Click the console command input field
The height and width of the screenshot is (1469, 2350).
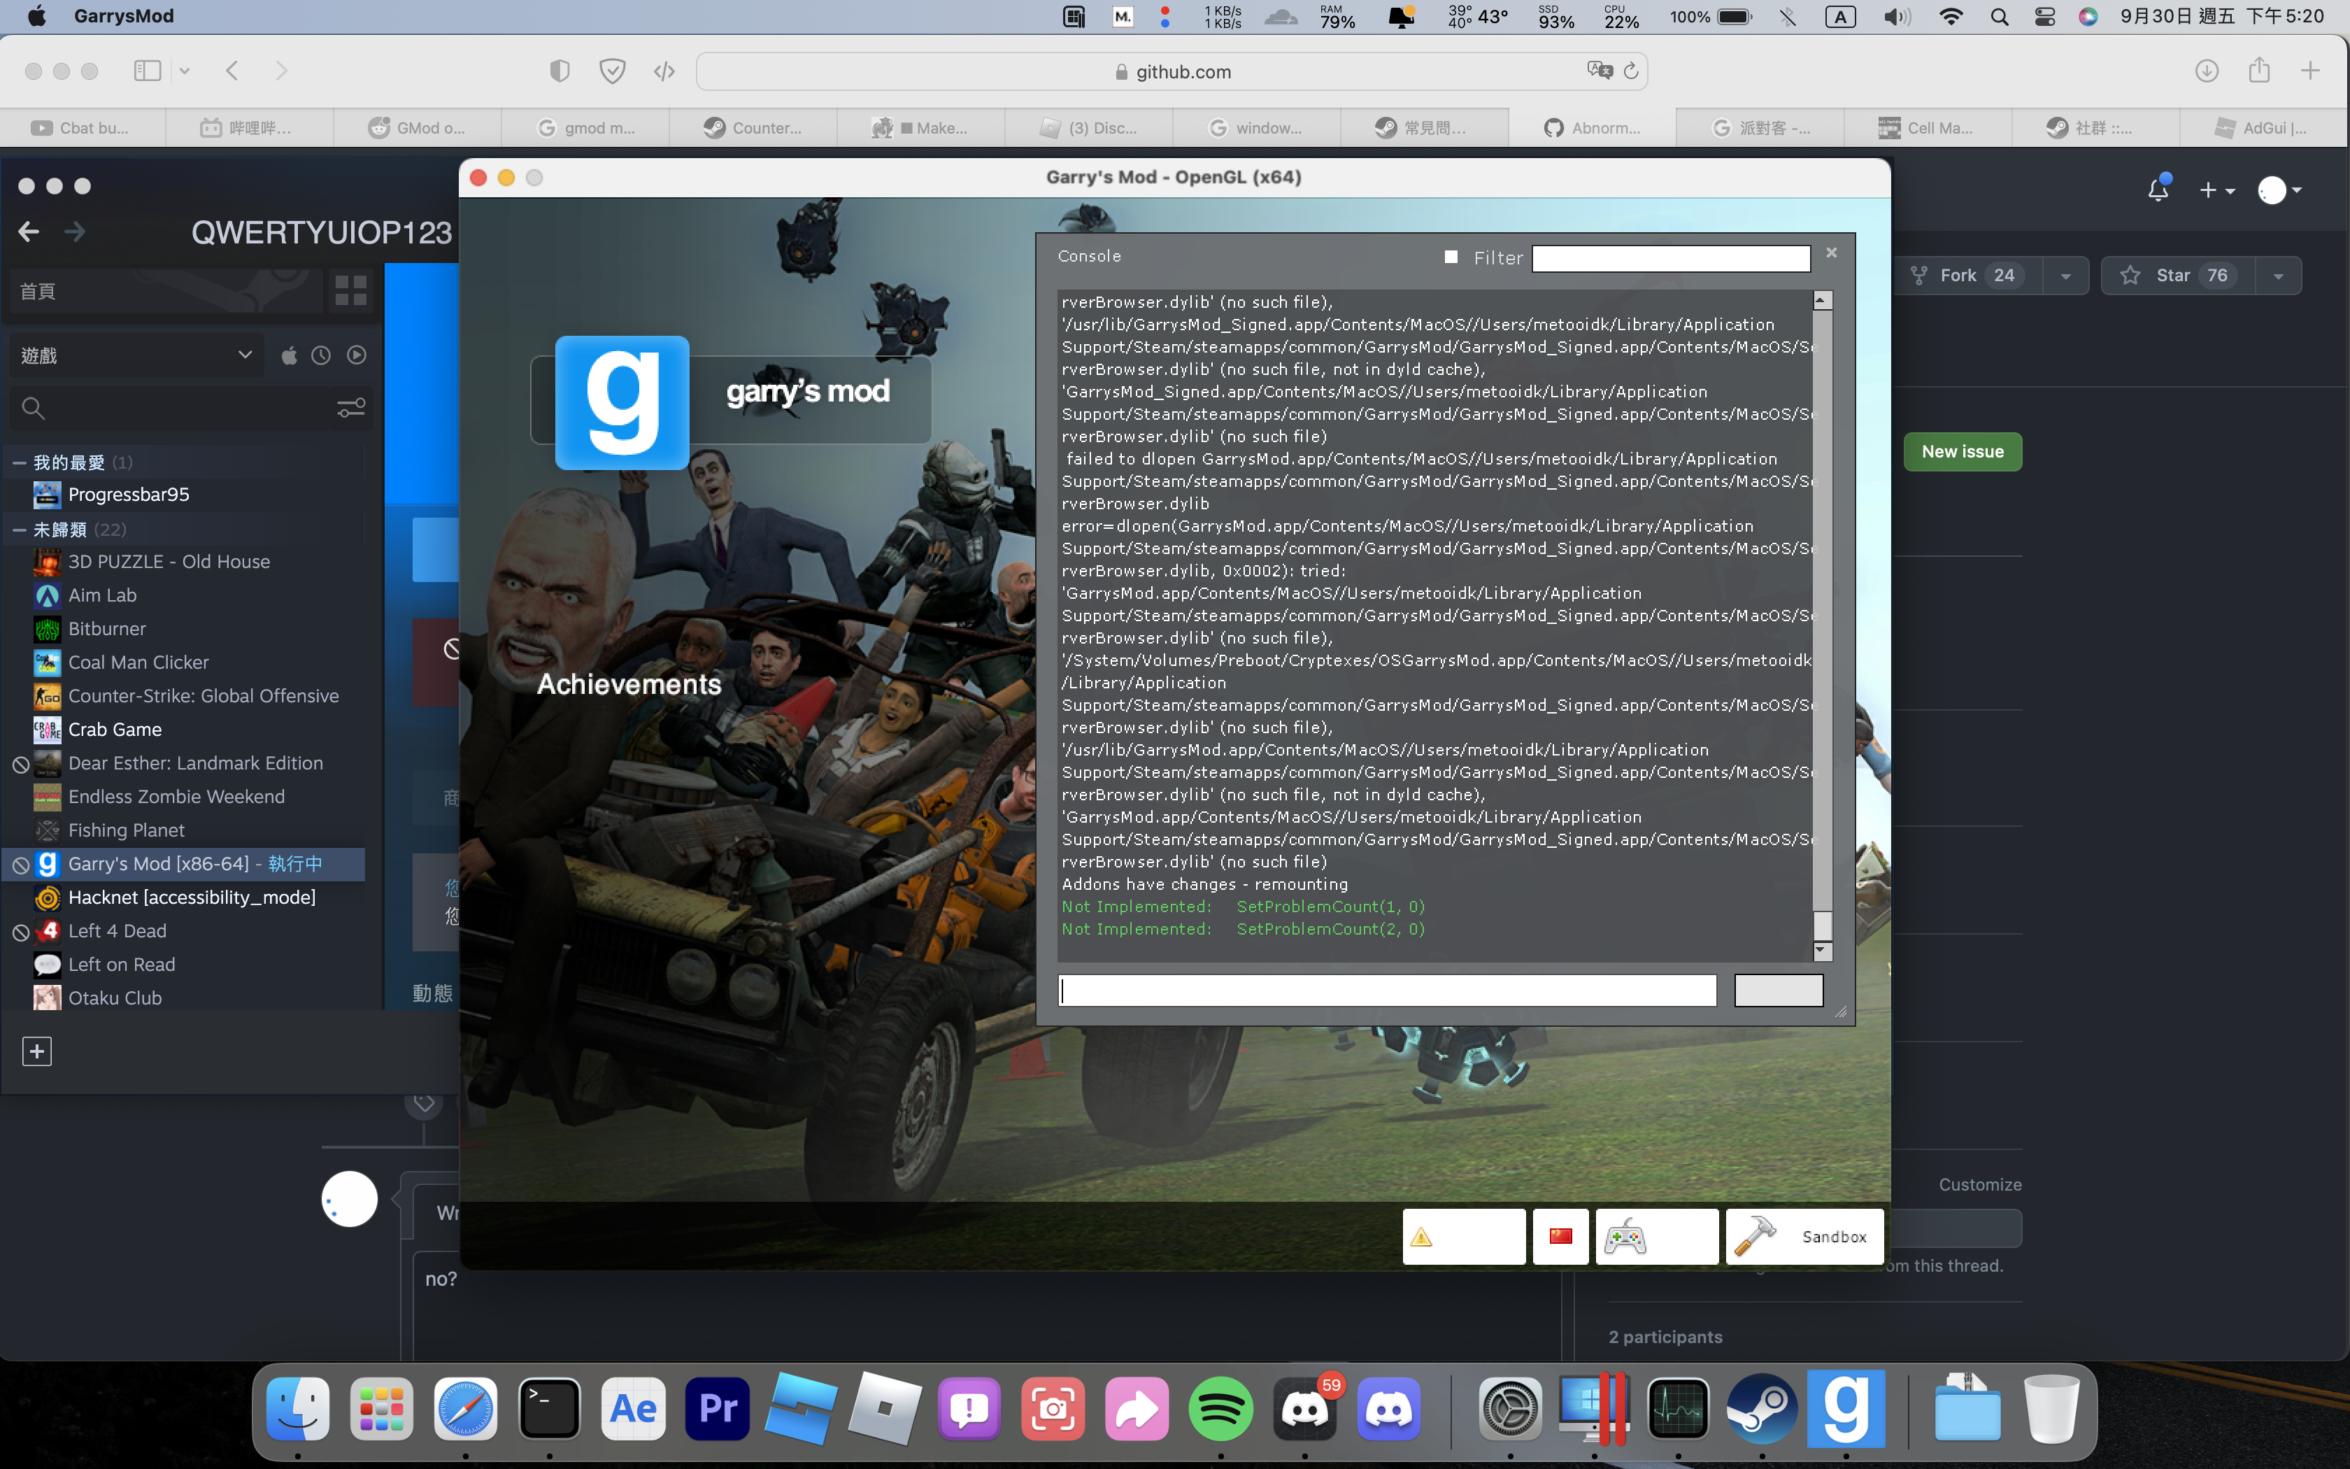click(1387, 991)
